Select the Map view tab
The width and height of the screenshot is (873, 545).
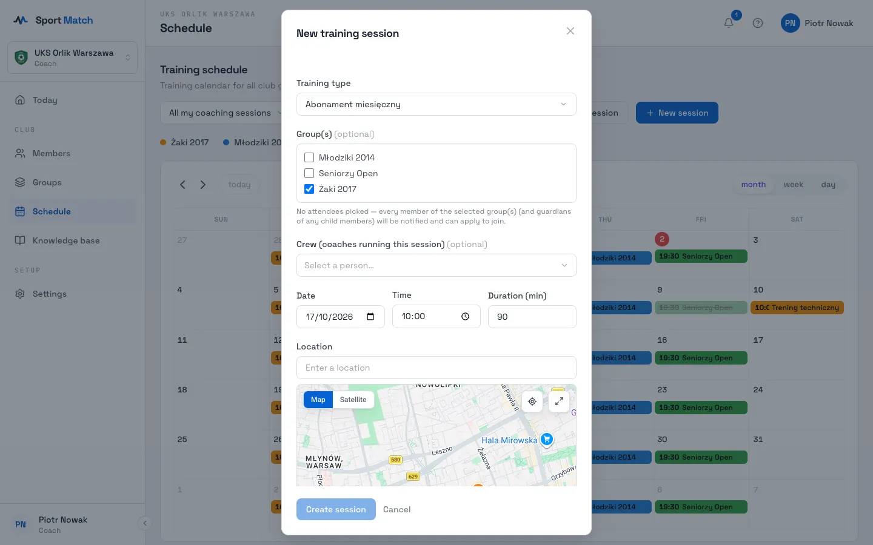318,400
